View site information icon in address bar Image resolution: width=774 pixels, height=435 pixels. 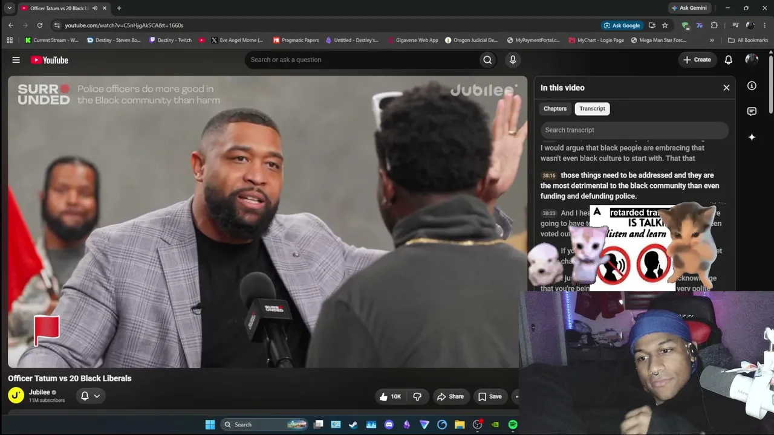(57, 25)
